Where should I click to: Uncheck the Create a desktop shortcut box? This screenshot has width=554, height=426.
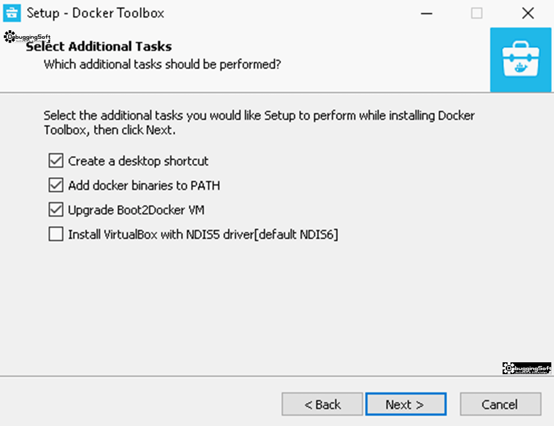[x=56, y=160]
